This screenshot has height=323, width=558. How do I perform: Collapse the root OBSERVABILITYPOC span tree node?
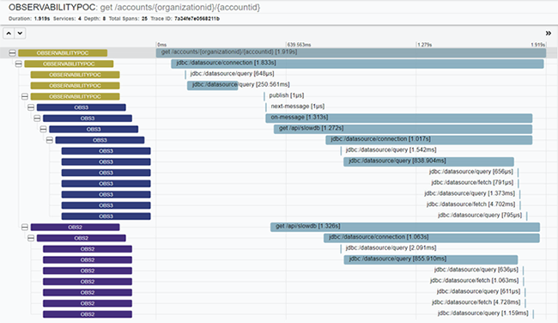(13, 53)
